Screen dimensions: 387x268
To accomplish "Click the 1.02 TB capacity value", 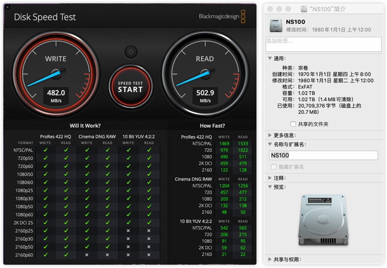I will (x=307, y=93).
